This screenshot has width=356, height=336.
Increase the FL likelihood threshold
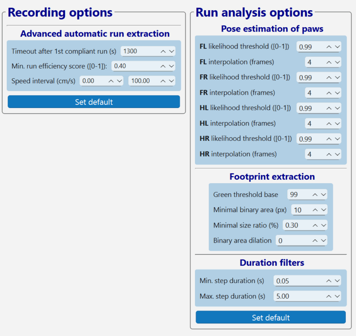pyautogui.click(x=329, y=47)
